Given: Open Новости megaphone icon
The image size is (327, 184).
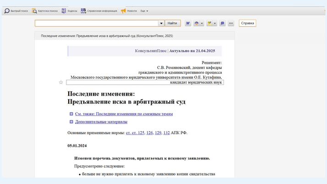Looking at the screenshot, I should point(124,11).
